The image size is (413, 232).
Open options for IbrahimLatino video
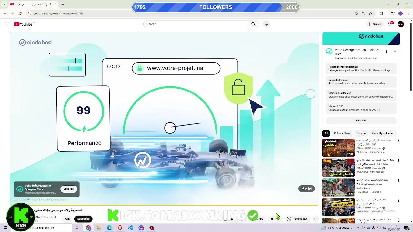click(398, 180)
